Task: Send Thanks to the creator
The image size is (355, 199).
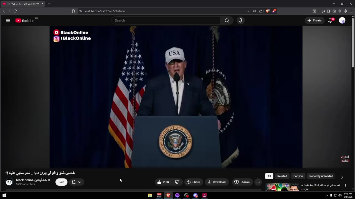Action: pyautogui.click(x=242, y=182)
